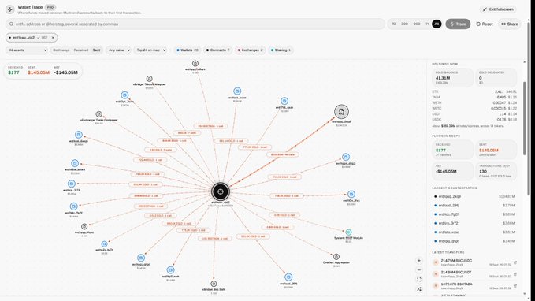The width and height of the screenshot is (535, 301).
Task: Click the OneDex Aggregator contract node
Action: 336,257
